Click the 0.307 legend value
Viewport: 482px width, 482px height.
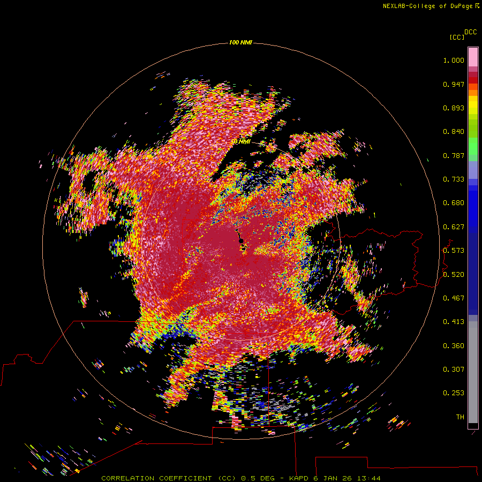454,370
